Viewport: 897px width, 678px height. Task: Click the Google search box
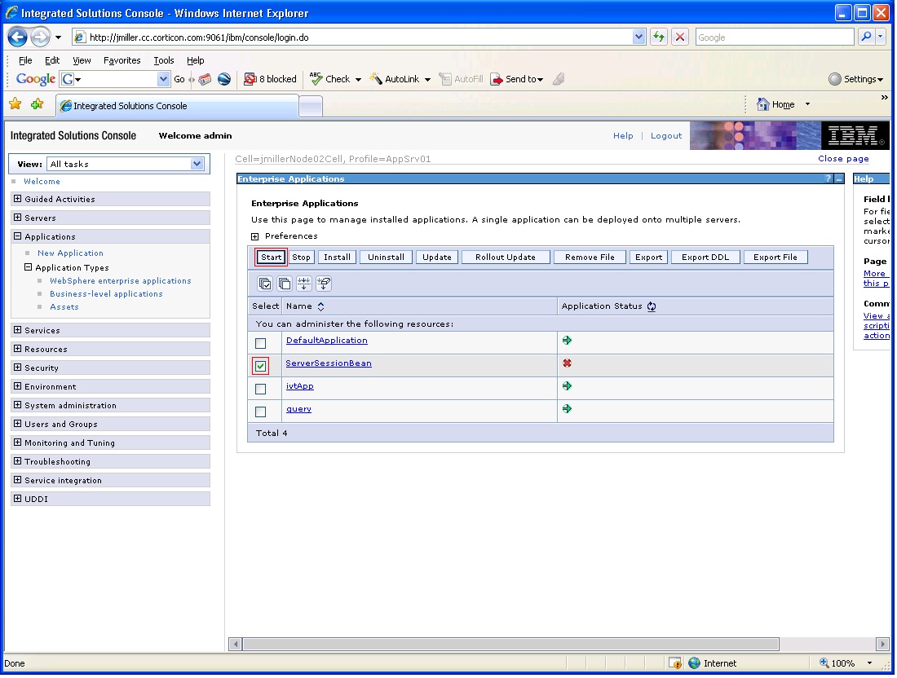point(775,37)
